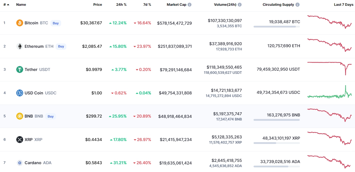This screenshot has height=172, width=355.
Task: Open the Ethereum name link
Action: (34, 46)
